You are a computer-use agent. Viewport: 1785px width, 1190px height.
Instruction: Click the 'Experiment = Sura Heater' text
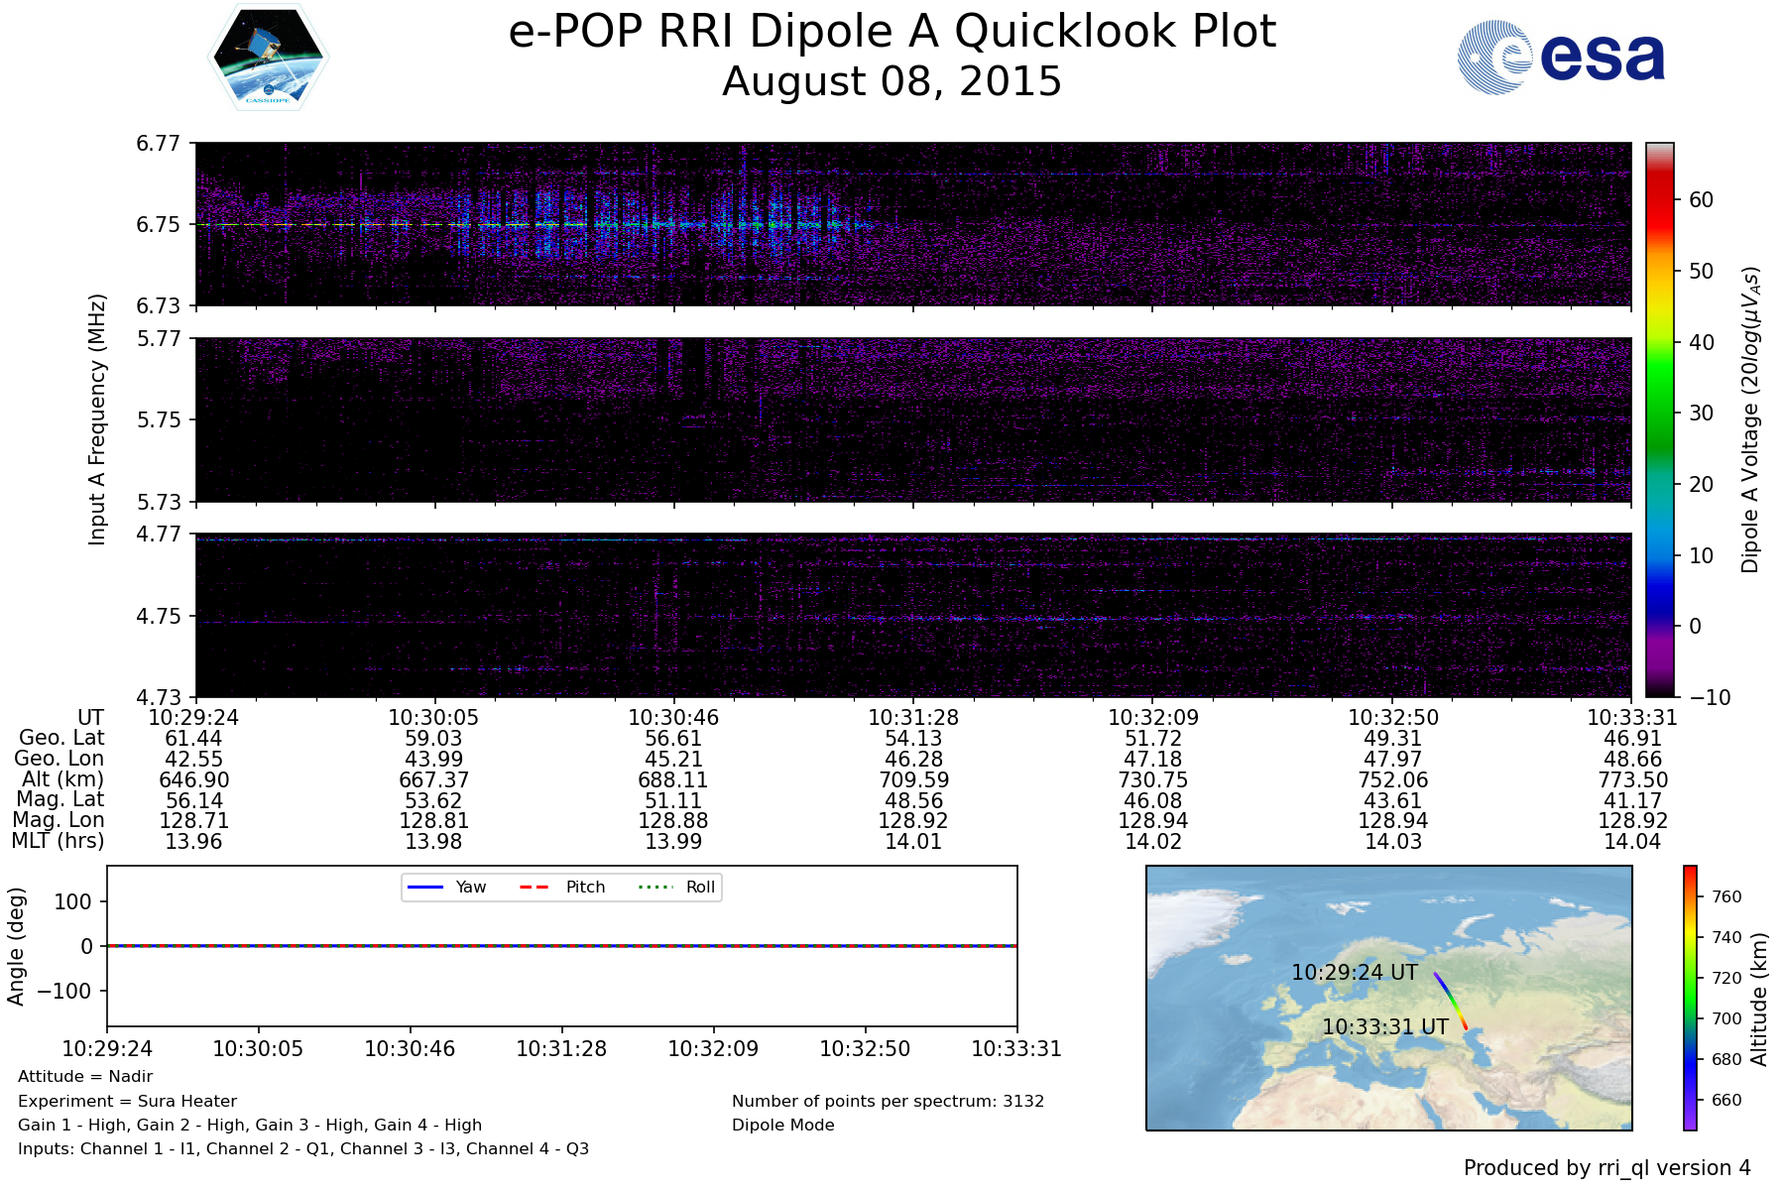click(127, 1101)
